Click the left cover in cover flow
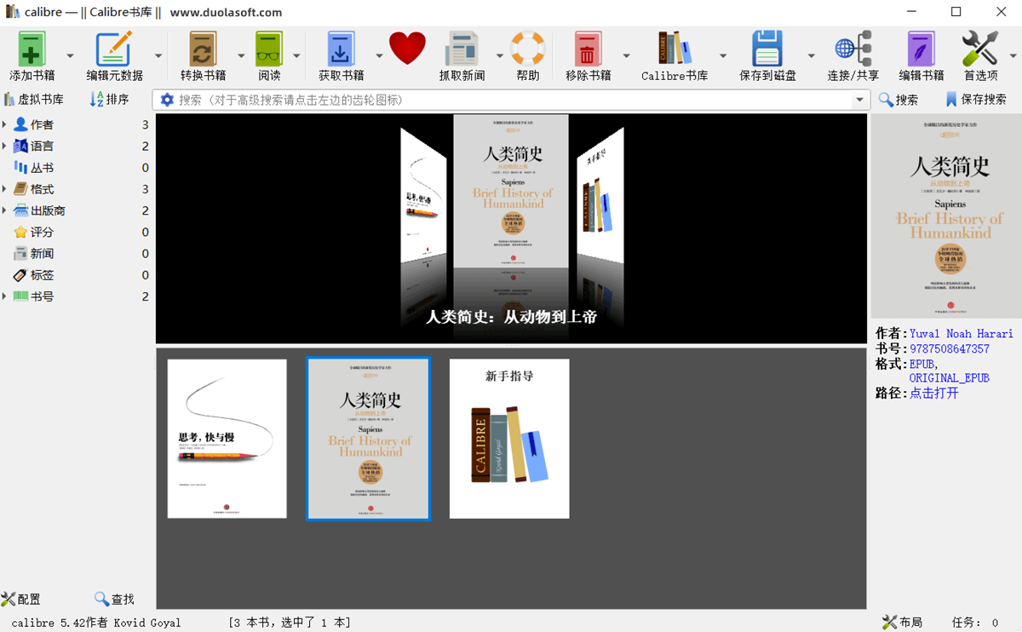 [x=423, y=196]
